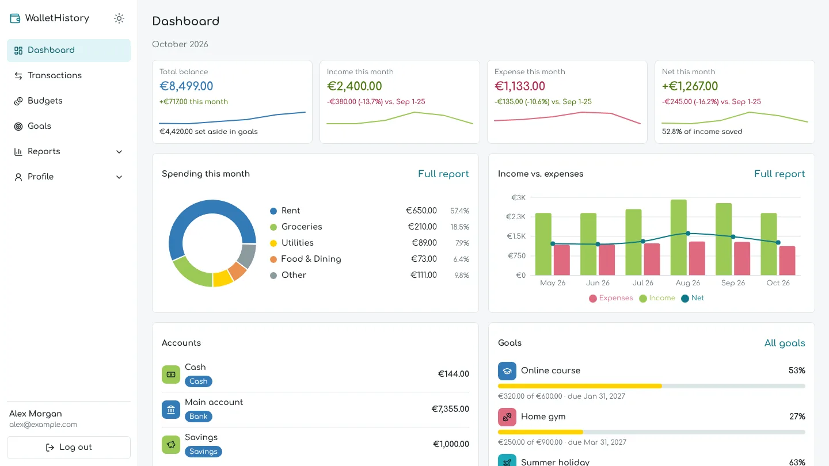Screen dimensions: 829x466
Task: Expand the Reports submenu chevron
Action: point(119,152)
